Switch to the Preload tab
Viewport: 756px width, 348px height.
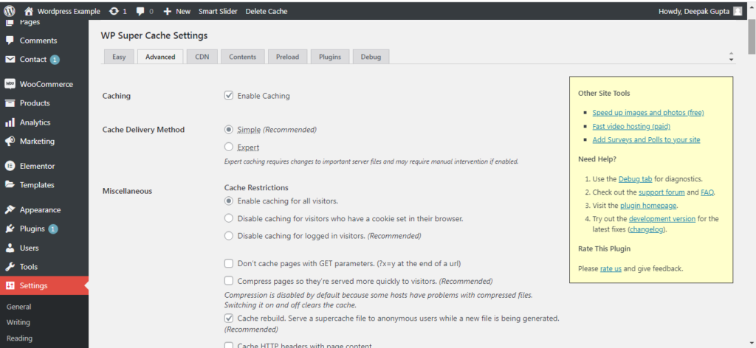pos(287,57)
